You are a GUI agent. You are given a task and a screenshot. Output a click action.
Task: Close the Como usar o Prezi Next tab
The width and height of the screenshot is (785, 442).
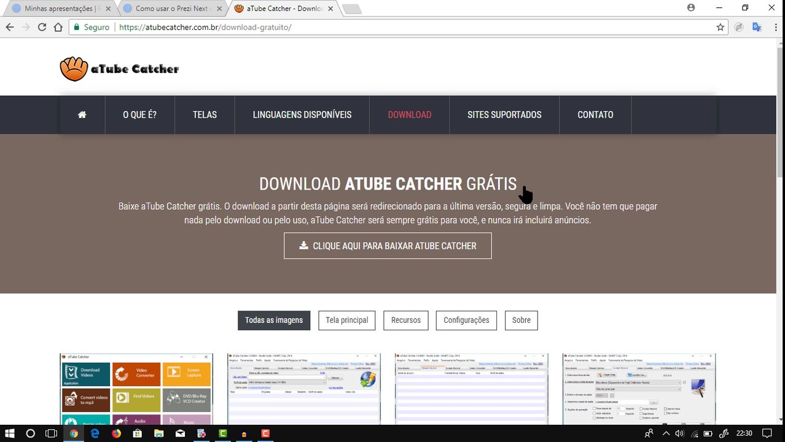[x=219, y=9]
